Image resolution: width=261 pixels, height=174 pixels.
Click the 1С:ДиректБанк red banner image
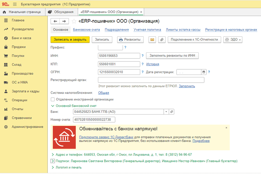(64, 137)
